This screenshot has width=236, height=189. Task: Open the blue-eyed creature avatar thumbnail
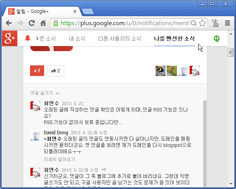(160, 71)
